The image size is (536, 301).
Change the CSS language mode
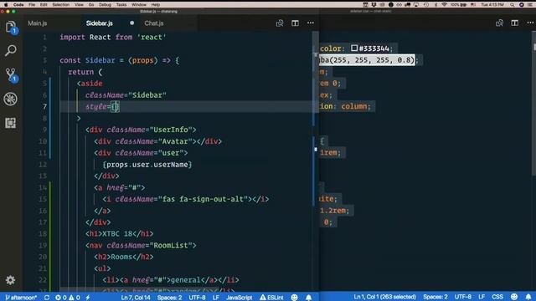point(497,297)
